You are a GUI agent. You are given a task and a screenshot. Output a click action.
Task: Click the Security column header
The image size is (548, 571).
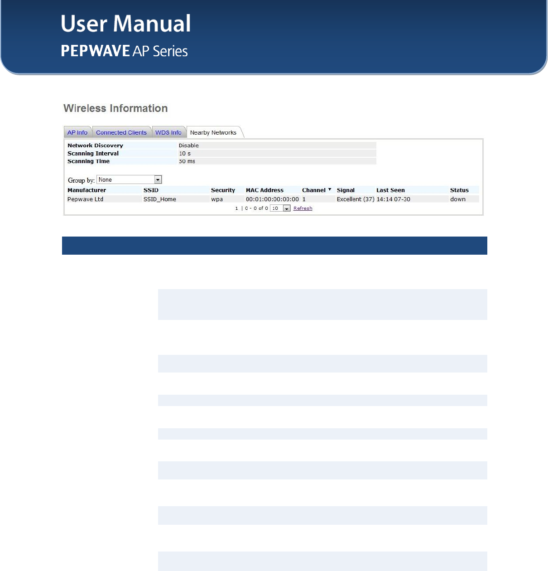coord(223,190)
